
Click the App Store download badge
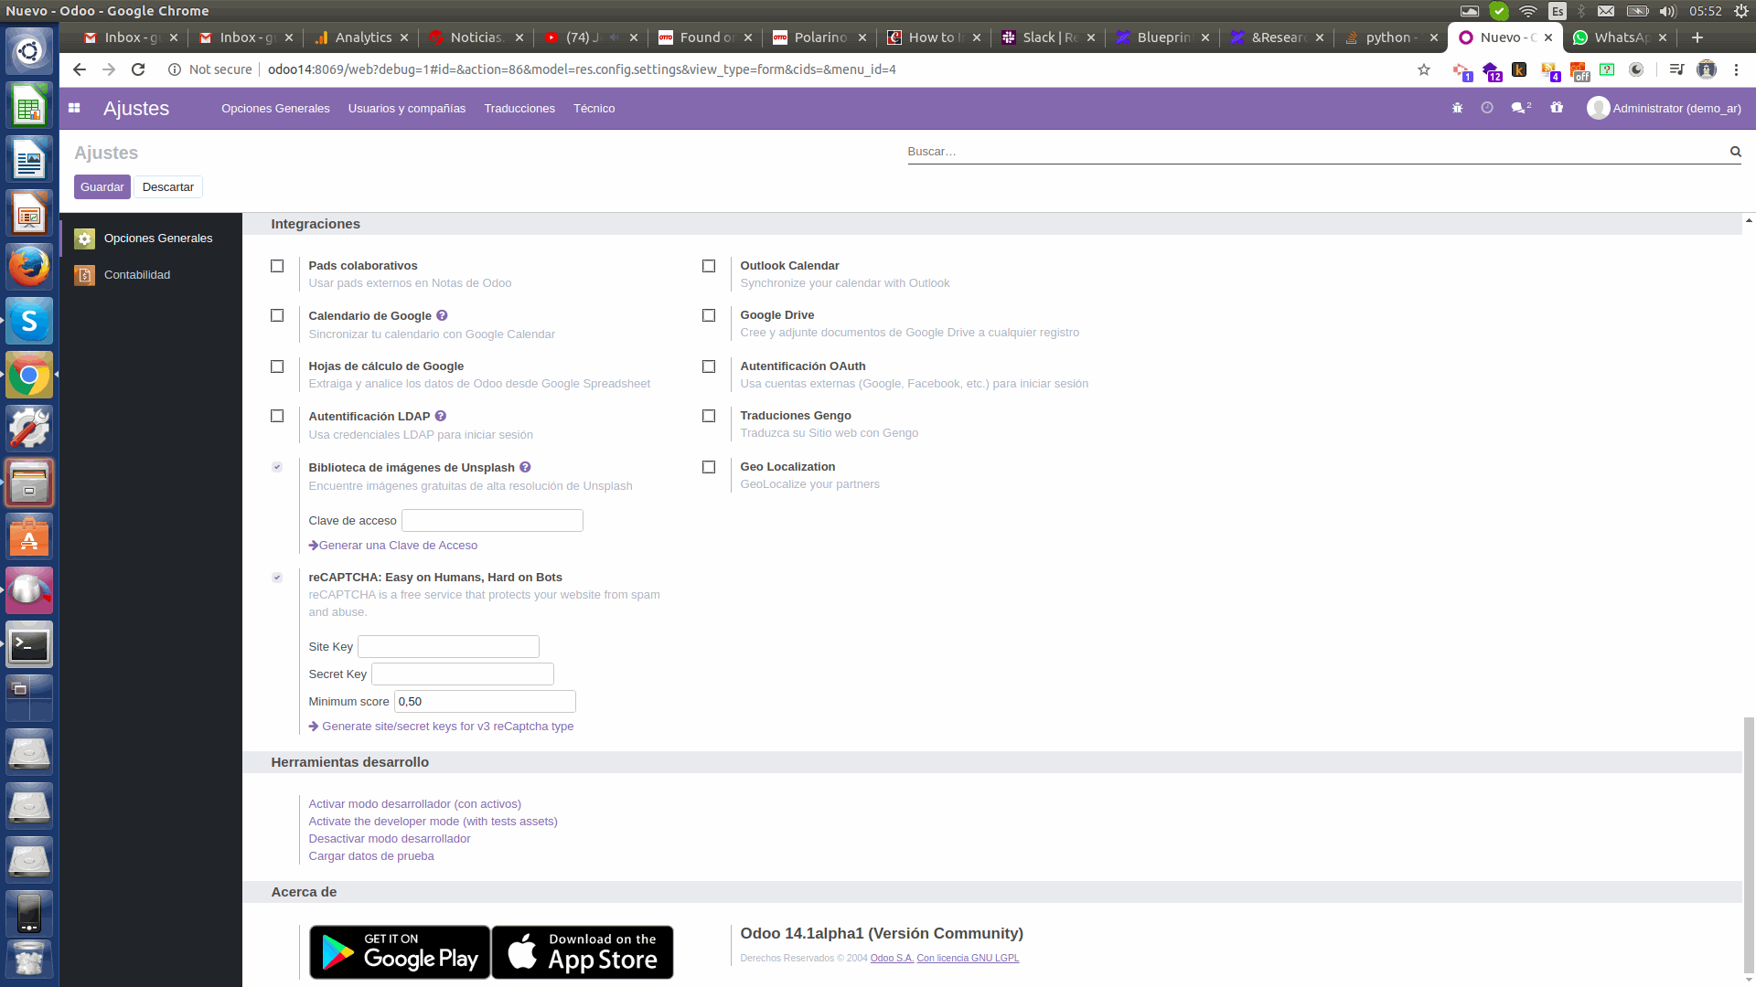583,952
